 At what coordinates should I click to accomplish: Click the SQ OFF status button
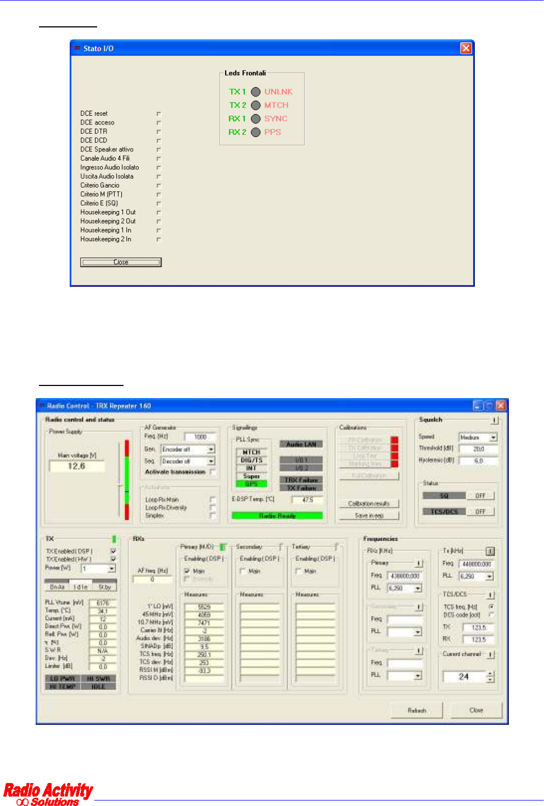(x=480, y=496)
